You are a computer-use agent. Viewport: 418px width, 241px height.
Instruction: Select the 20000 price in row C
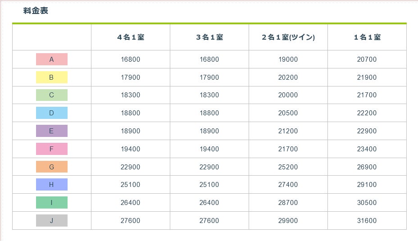[288, 95]
